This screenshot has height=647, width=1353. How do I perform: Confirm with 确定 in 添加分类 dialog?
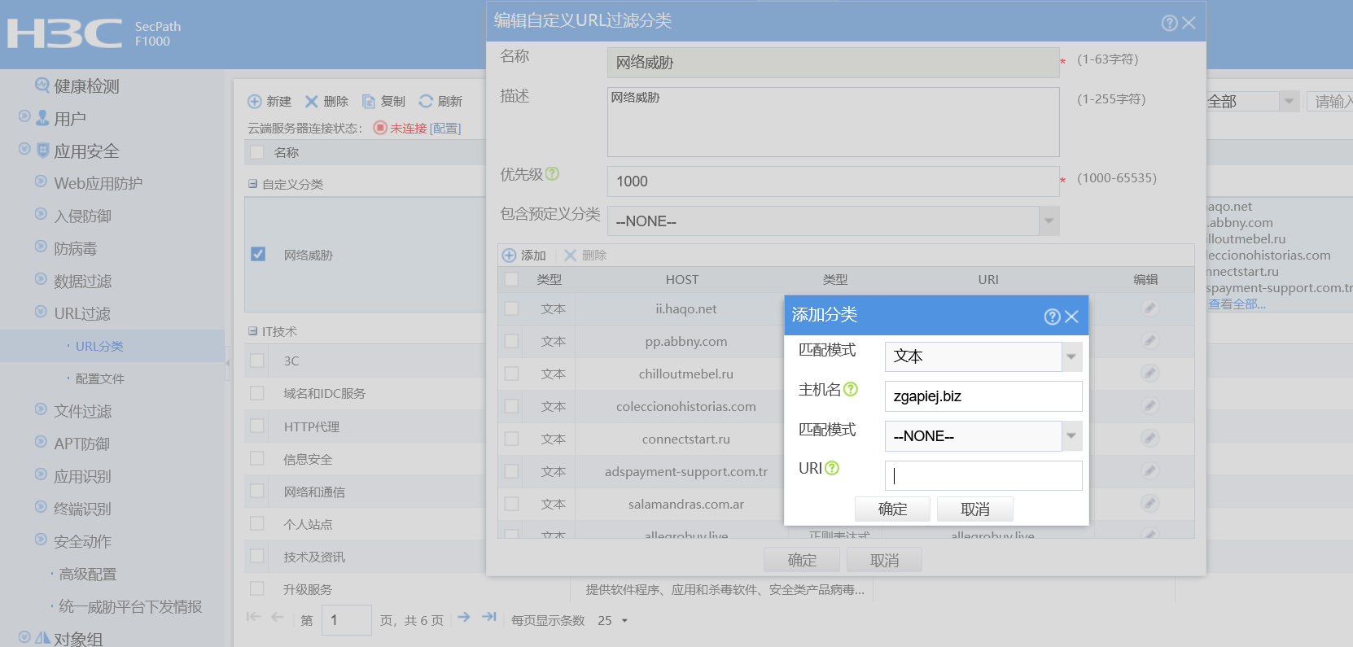[892, 509]
